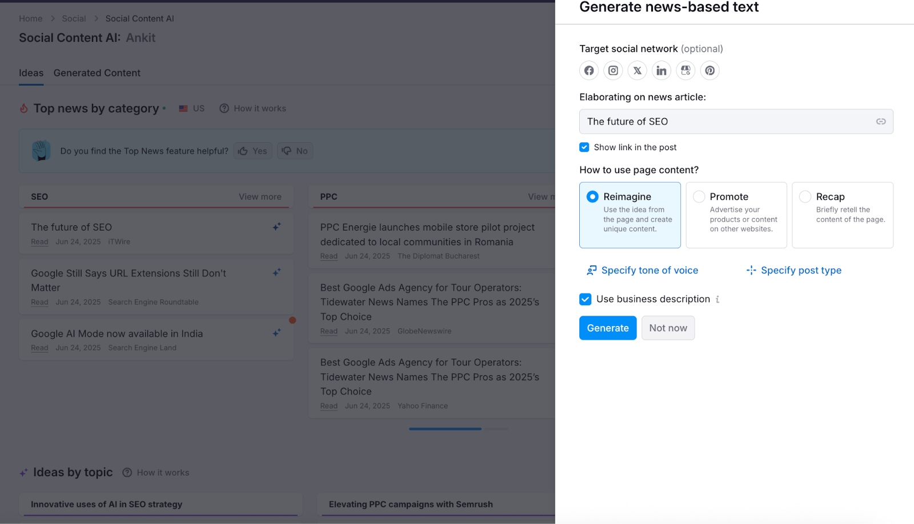Image resolution: width=914 pixels, height=524 pixels.
Task: Click the Generate button
Action: click(608, 328)
